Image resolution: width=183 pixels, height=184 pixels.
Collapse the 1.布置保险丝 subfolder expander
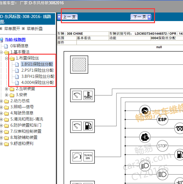tap(7, 58)
